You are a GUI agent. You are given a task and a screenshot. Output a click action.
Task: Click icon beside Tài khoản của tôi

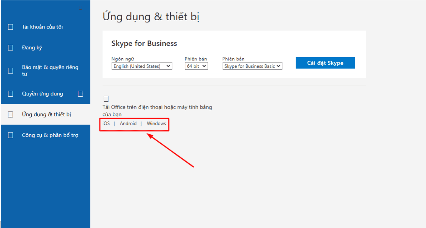pos(11,27)
